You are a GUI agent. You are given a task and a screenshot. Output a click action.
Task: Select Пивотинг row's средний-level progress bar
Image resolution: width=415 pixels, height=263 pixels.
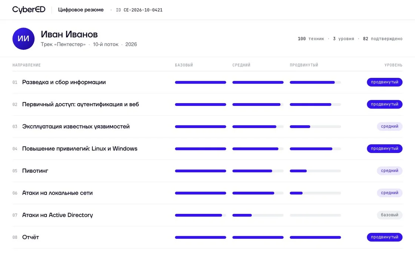click(258, 171)
